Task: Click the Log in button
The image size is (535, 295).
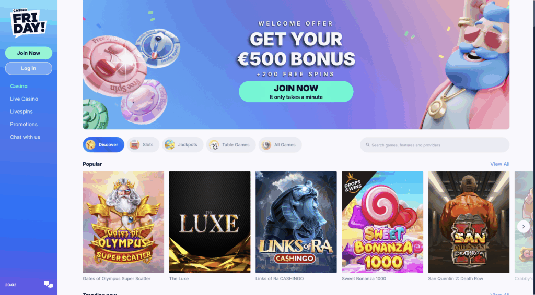Action: [29, 68]
